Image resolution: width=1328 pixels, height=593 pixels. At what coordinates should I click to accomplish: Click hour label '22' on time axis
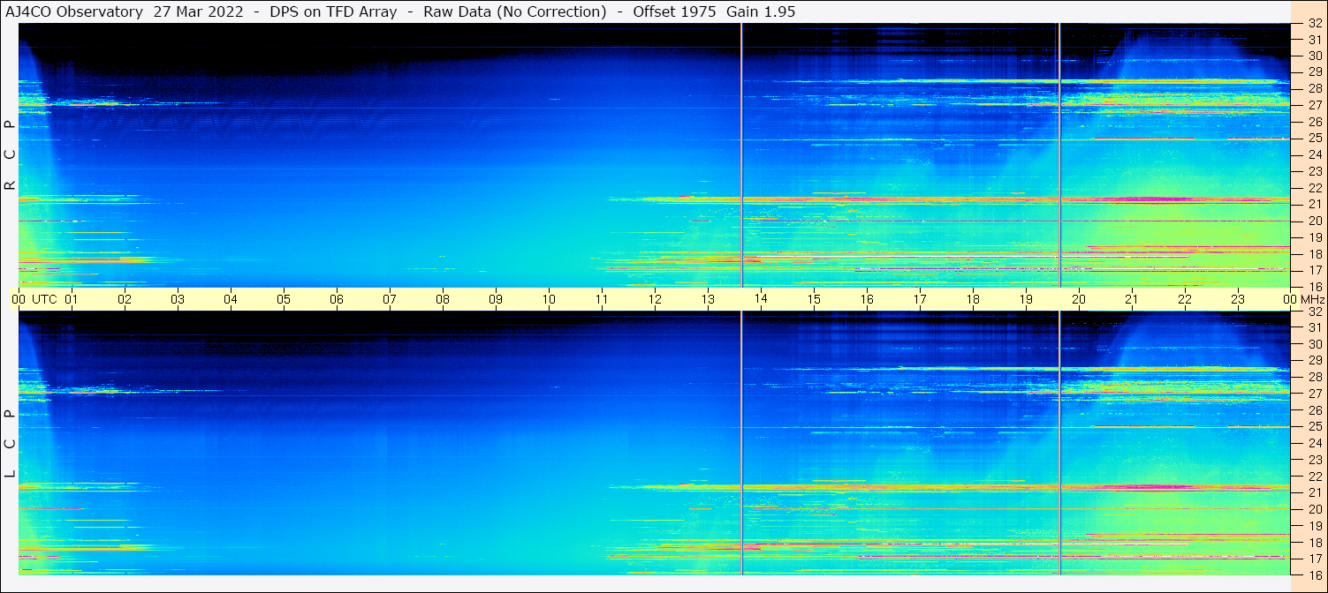point(1185,299)
